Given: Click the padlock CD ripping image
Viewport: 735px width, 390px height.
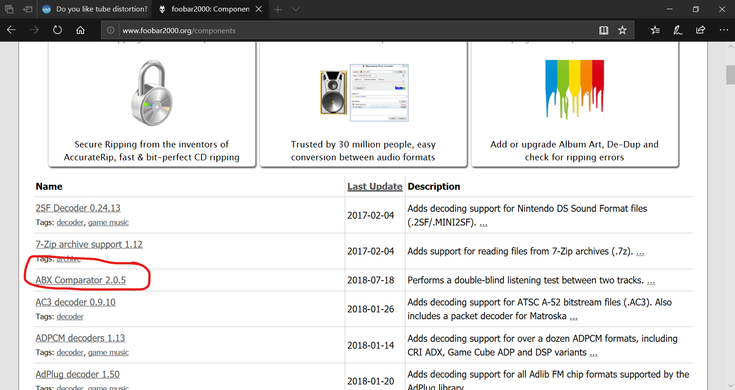Looking at the screenshot, I should pyautogui.click(x=152, y=93).
